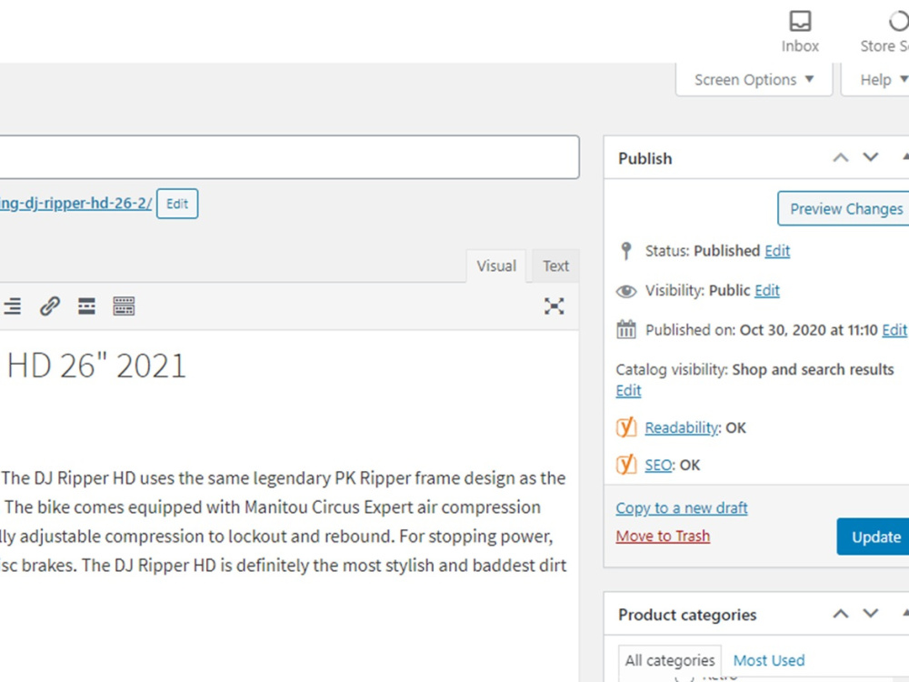This screenshot has width=909, height=682.
Task: Open the dj-ripper-hd-26-2 permalink
Action: coord(76,204)
